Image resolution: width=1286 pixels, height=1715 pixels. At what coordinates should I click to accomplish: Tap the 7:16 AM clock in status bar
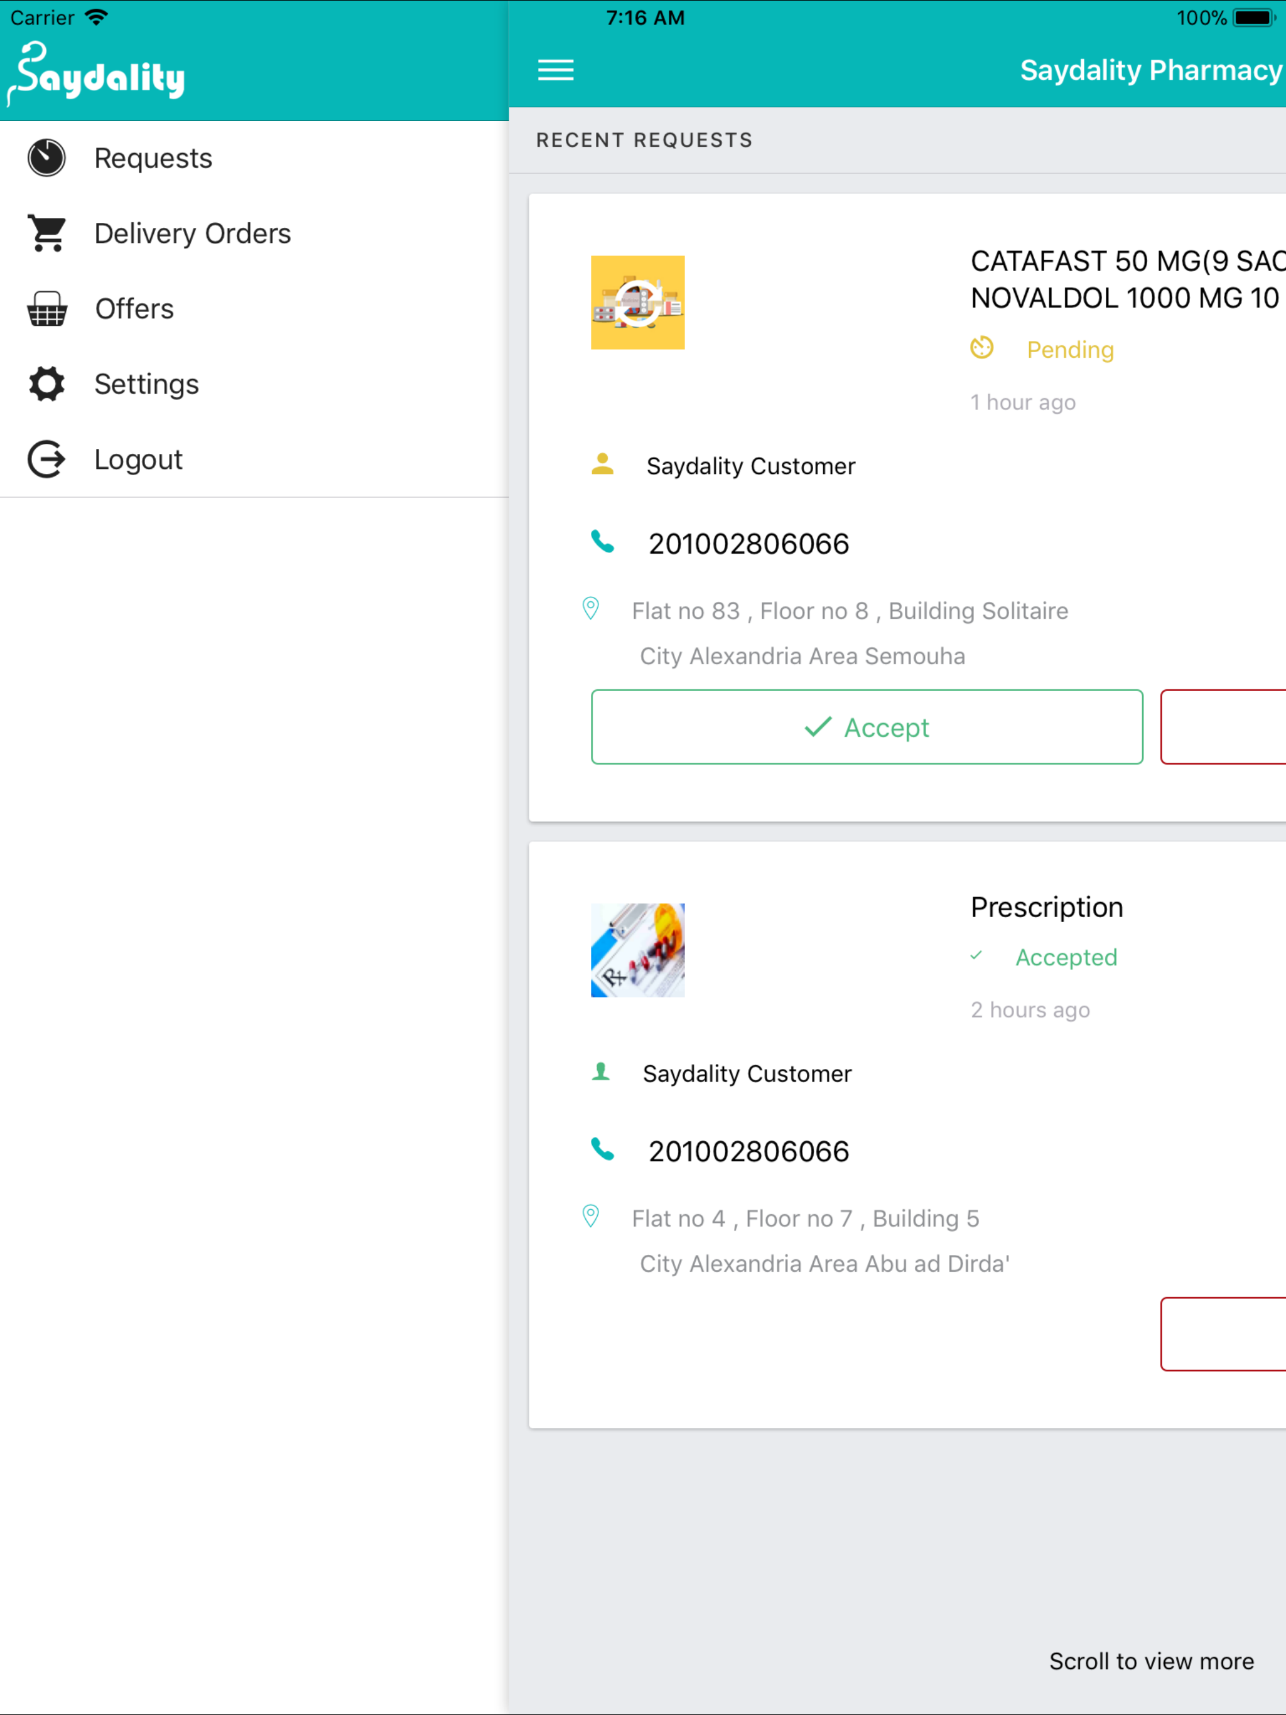click(x=646, y=17)
